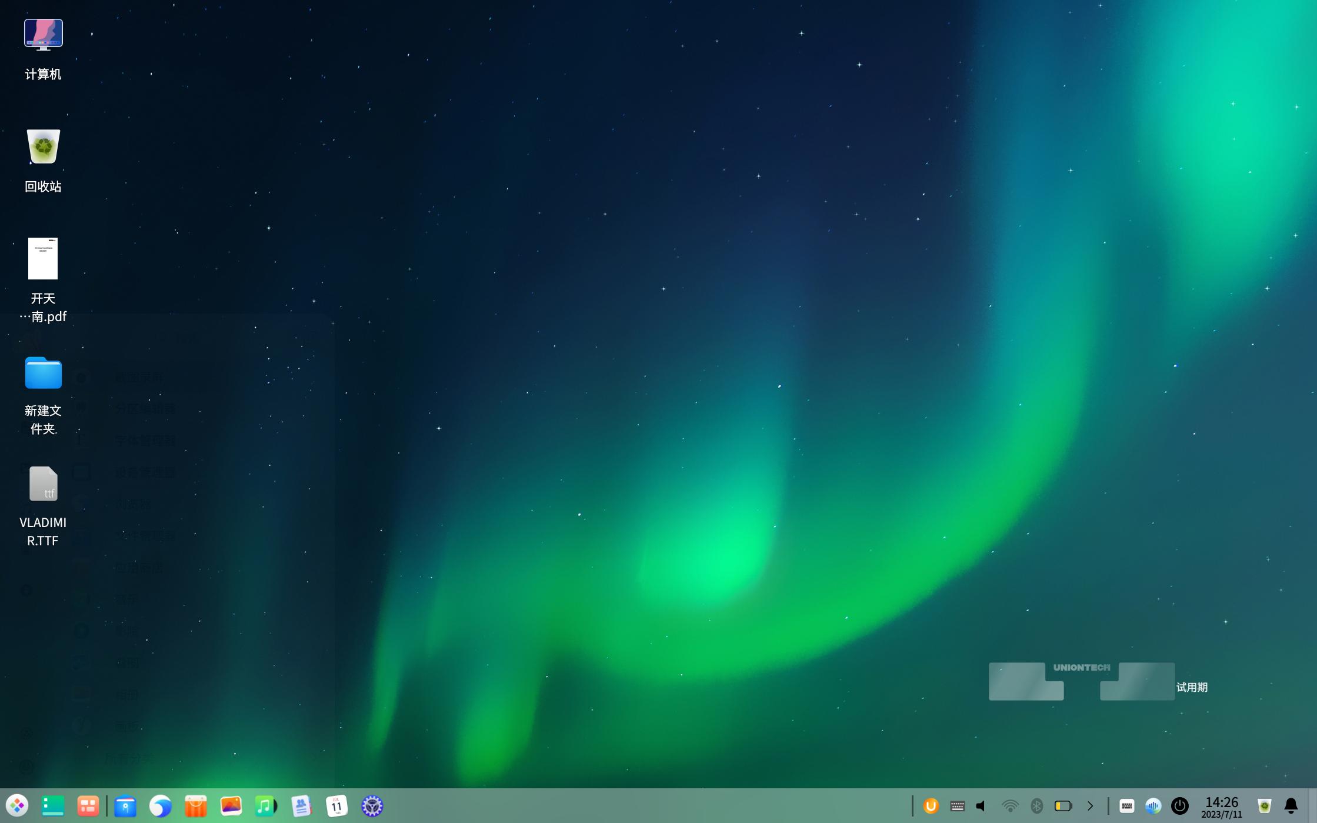Screen dimensions: 1317x823
Task: Open the Calendar app showing 11
Action: (336, 805)
